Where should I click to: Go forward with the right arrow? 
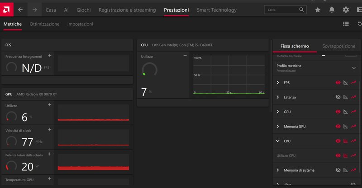(35, 9)
